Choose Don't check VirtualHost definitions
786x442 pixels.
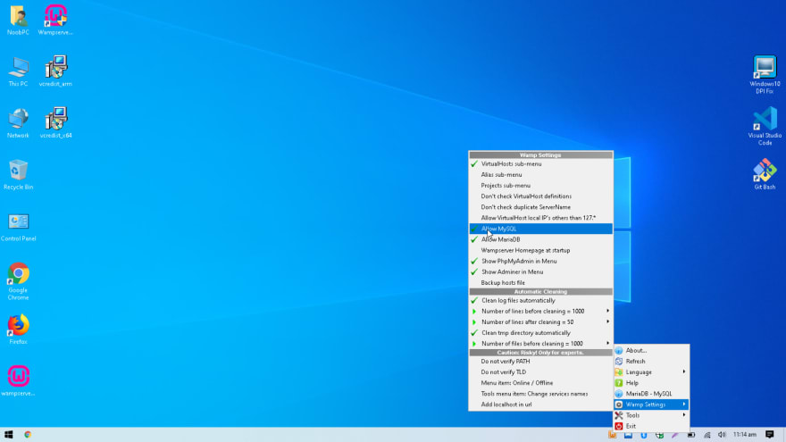pyautogui.click(x=540, y=196)
